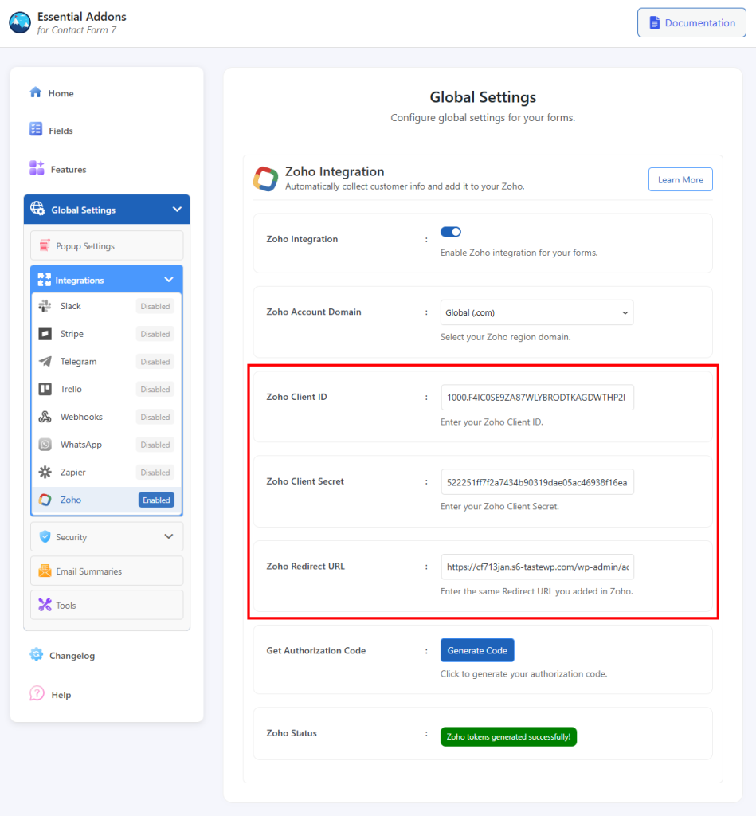Click the Zoho icon in sidebar
Viewport: 756px width, 816px height.
(45, 500)
